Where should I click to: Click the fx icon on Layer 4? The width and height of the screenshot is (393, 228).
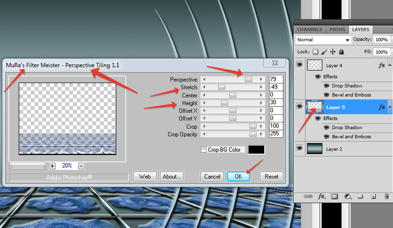(x=381, y=65)
